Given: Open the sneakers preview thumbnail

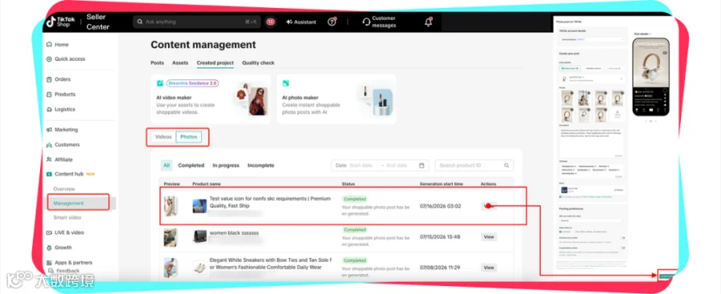Looking at the screenshot, I should click(x=171, y=268).
